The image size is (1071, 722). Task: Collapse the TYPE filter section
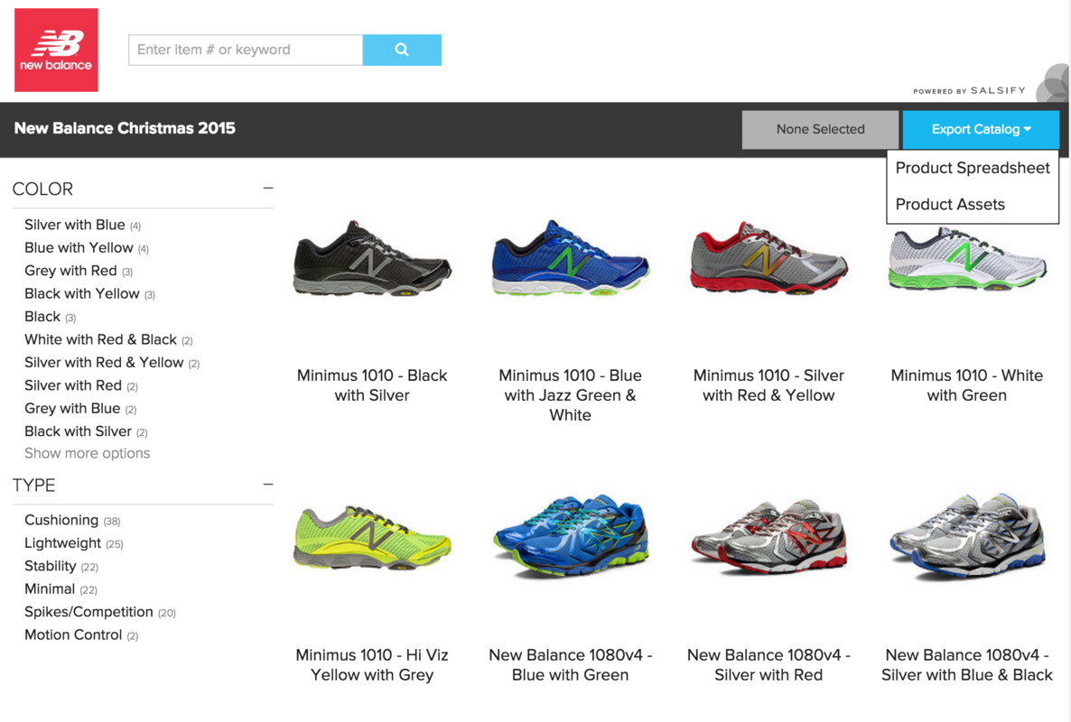pos(267,484)
